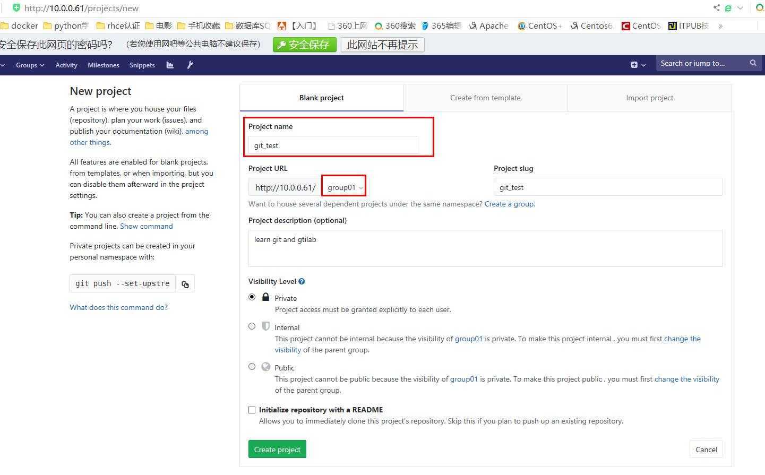Click the green e browser-mode icon
This screenshot has height=475, width=765.
point(728,8)
